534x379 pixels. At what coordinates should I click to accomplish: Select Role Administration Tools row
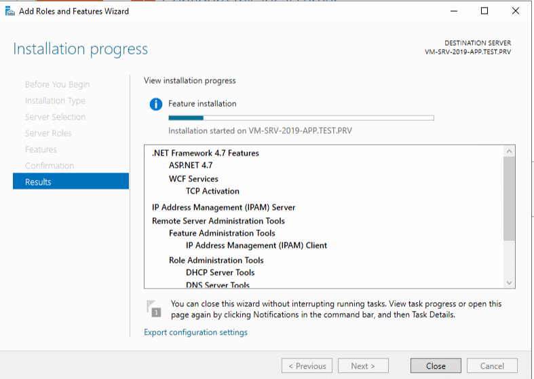216,260
